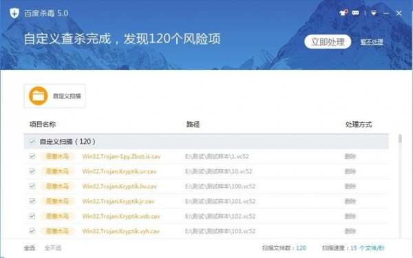
Task: Click the 自定义扫描 (120) group row label
Action: 67,142
